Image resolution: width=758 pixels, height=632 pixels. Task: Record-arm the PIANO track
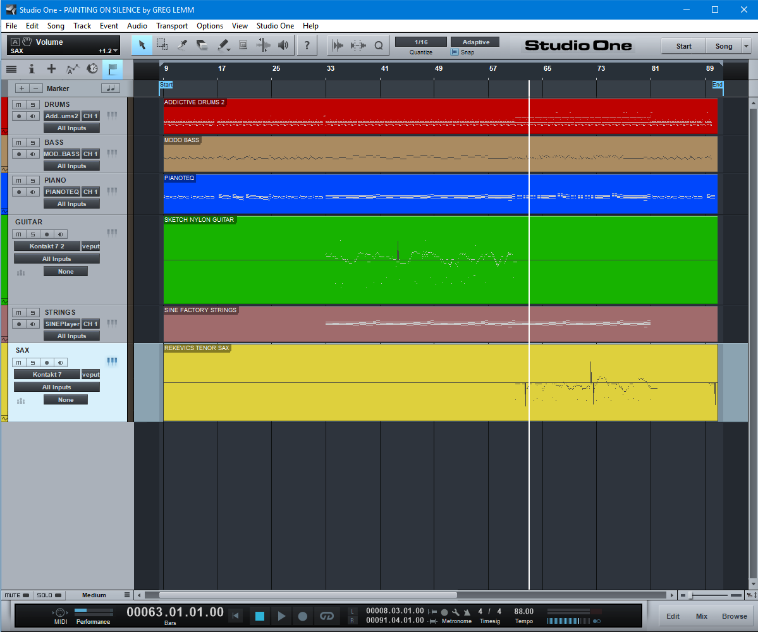tap(18, 192)
